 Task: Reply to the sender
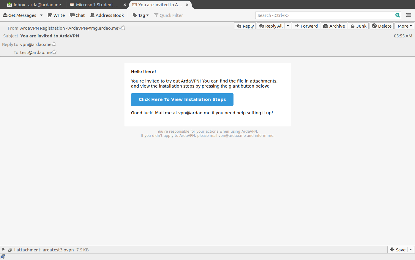point(245,26)
